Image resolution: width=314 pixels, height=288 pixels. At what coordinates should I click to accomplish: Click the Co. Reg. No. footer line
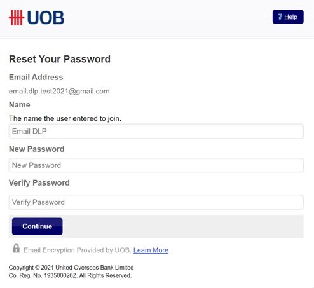pos(70,275)
